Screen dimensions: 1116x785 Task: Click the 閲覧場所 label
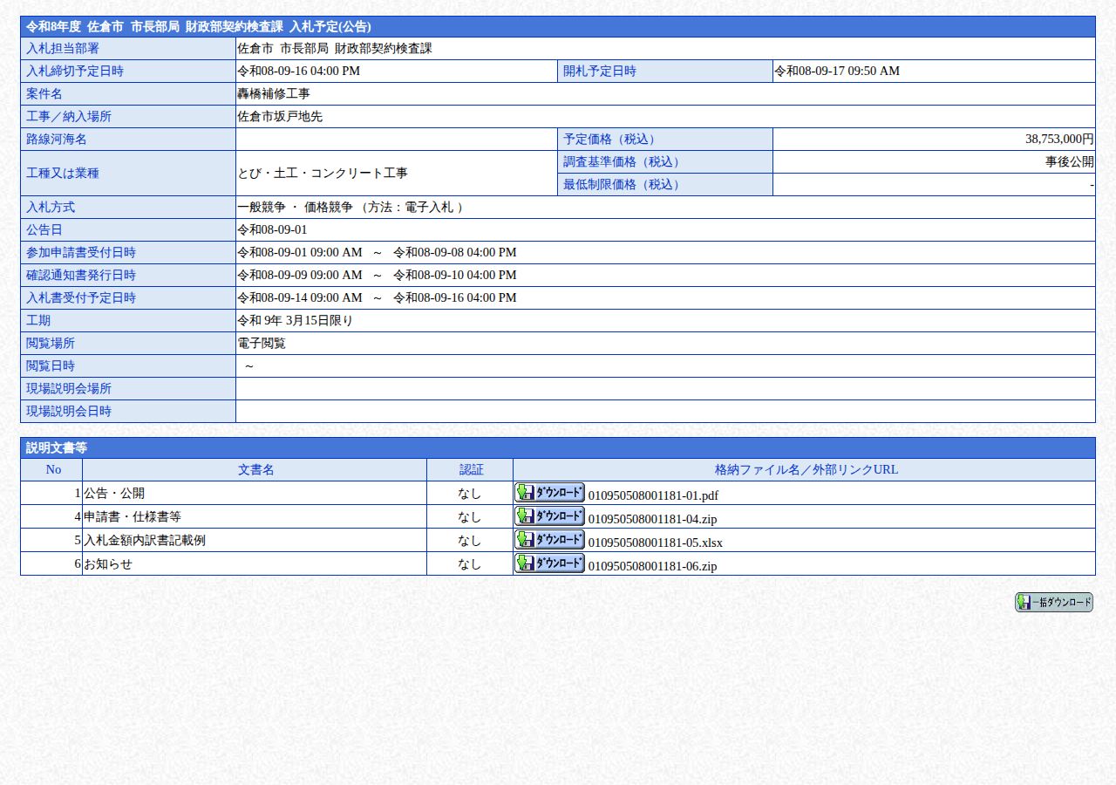click(x=51, y=344)
